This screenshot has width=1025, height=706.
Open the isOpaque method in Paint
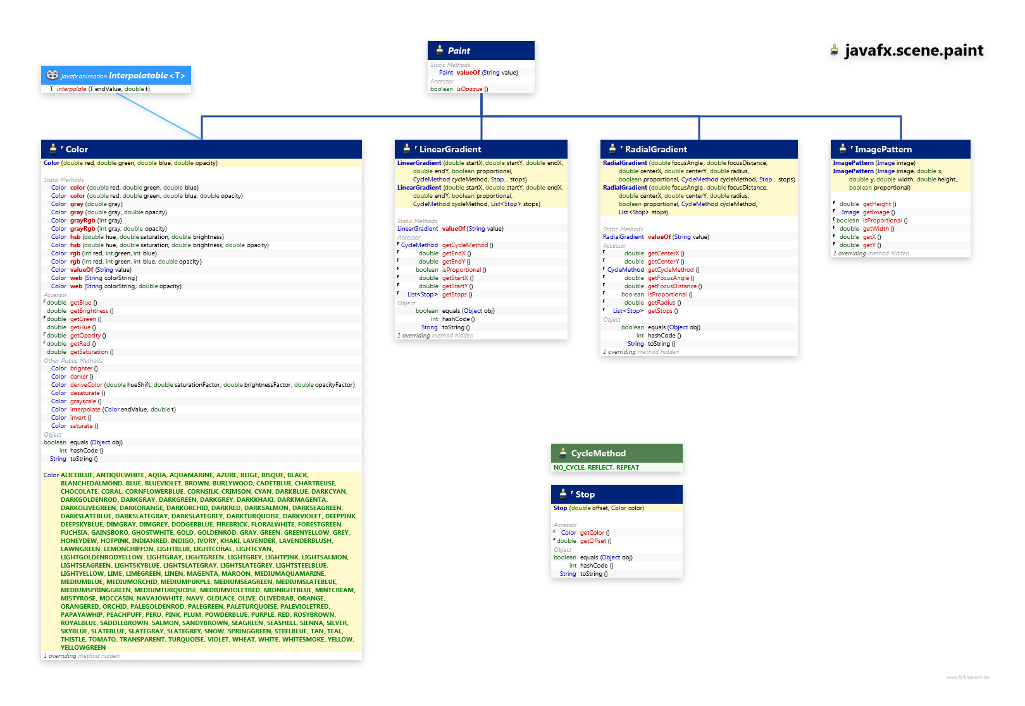coord(469,89)
